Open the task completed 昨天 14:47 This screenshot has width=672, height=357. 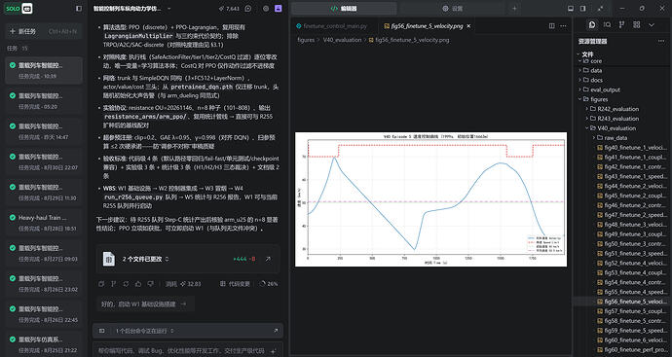tap(44, 131)
